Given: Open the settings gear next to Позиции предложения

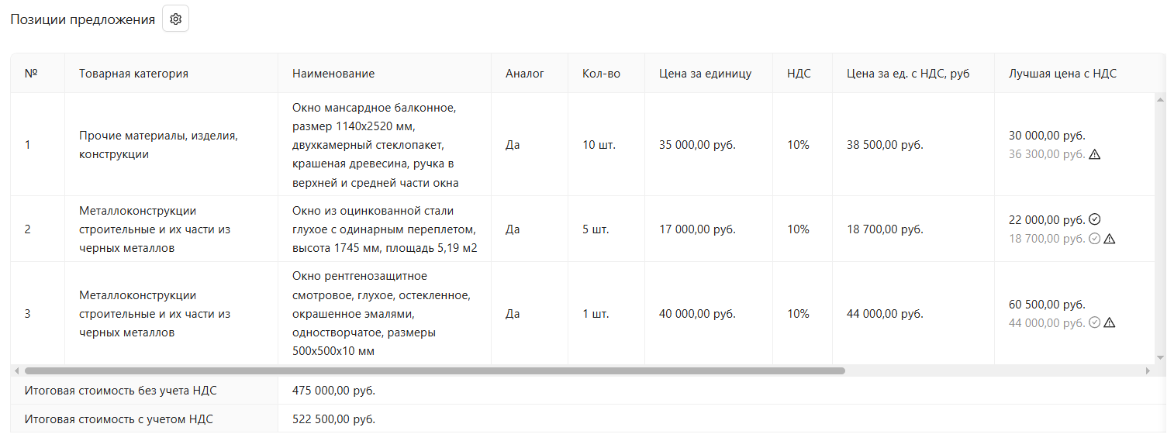Looking at the screenshot, I should coord(175,19).
